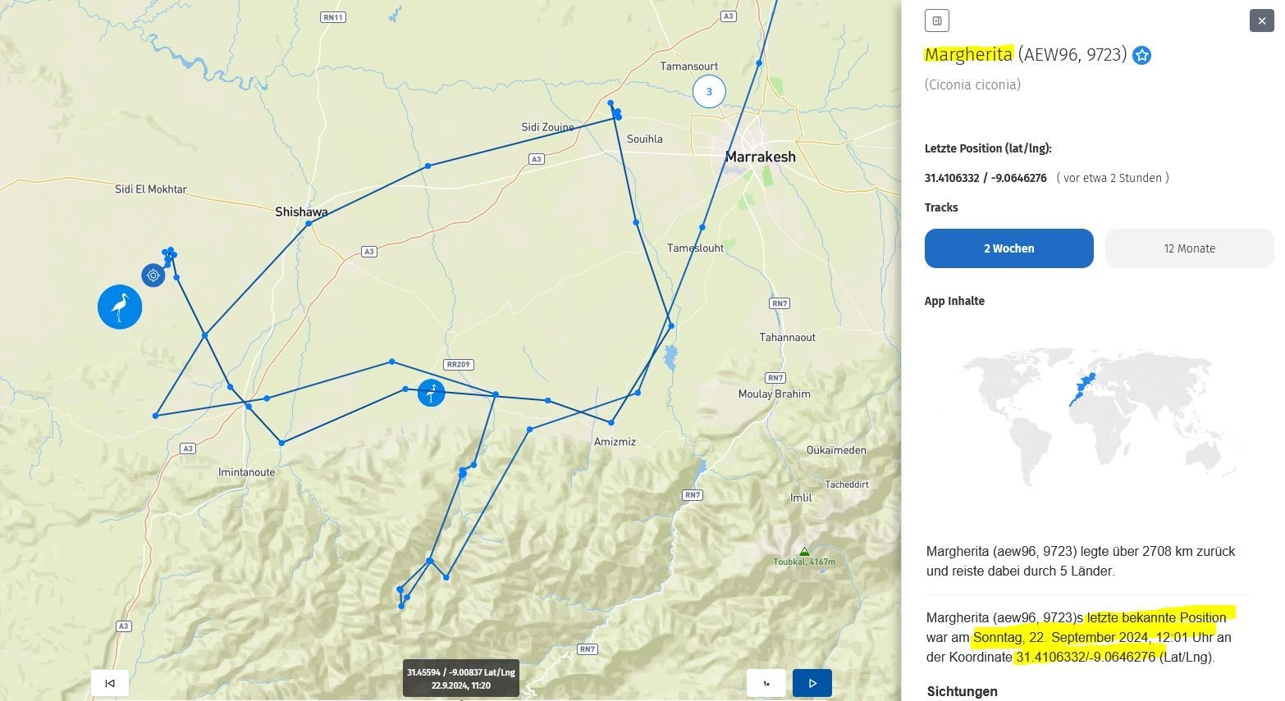Click the large white stork map marker

[x=120, y=307]
